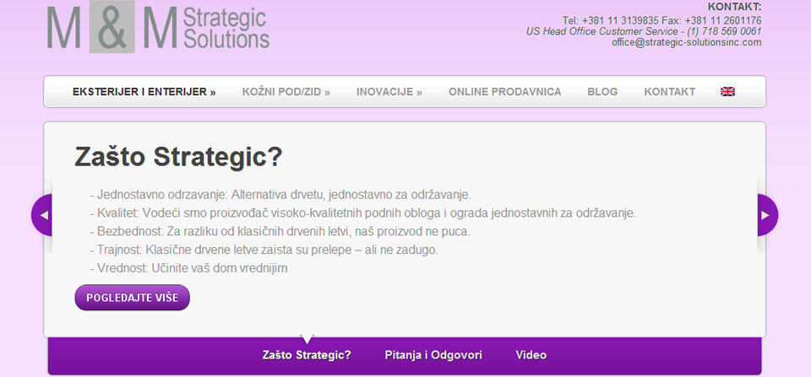Viewport: 811px width, 377px height.
Task: Expand the Eksterijer i Enterijer menu
Action: coord(144,92)
